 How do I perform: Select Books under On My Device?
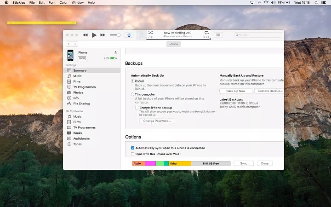point(78,133)
